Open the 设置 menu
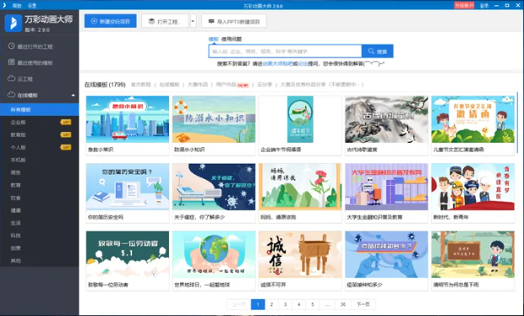This screenshot has height=316, width=524. [32, 6]
